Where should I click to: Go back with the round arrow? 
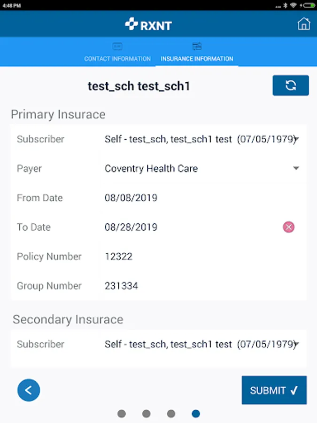[29, 390]
